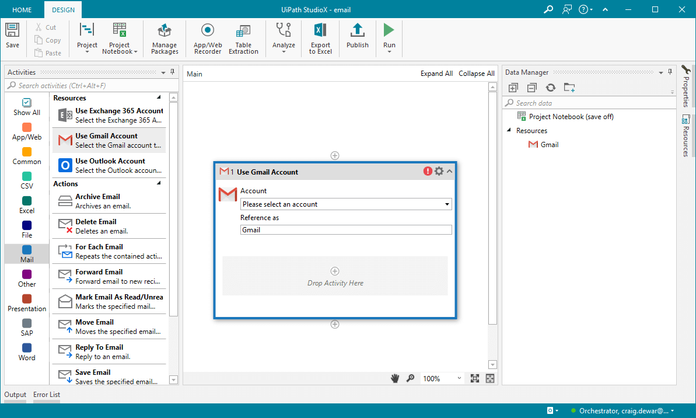Collapse all items in Data Manager
696x418 pixels.
click(531, 88)
